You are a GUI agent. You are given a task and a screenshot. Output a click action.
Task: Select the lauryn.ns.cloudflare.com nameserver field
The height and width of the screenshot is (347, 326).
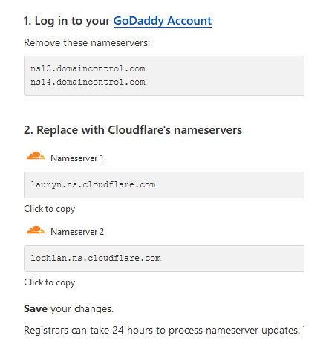[163, 185]
